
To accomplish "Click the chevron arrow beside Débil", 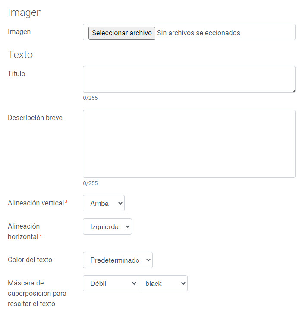I will coord(134,283).
